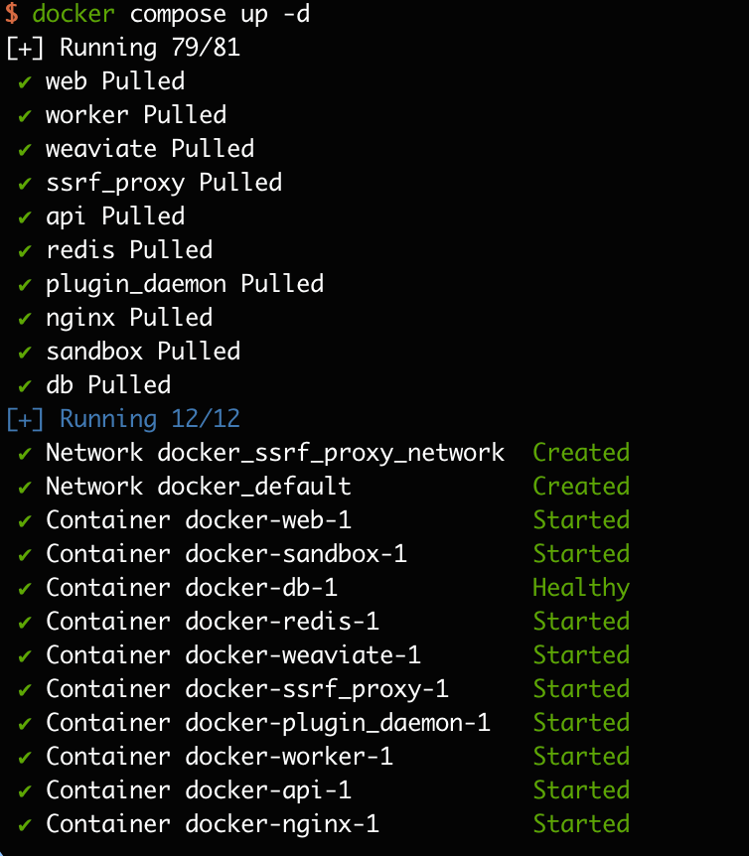749x856 pixels.
Task: Click the plugin_daemon Pulled line text
Action: point(185,284)
